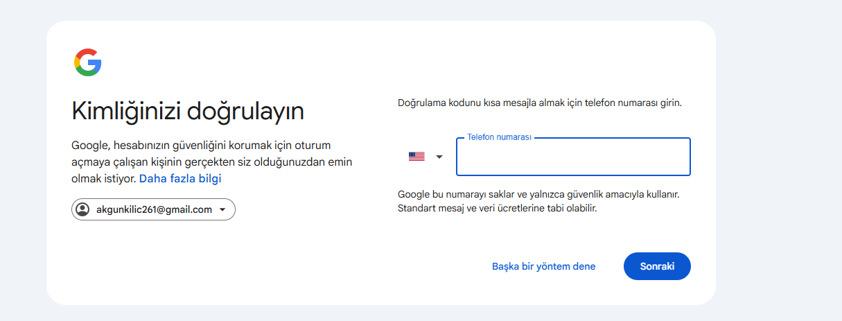
Task: Click Başka bir yöntem dene
Action: coord(543,266)
